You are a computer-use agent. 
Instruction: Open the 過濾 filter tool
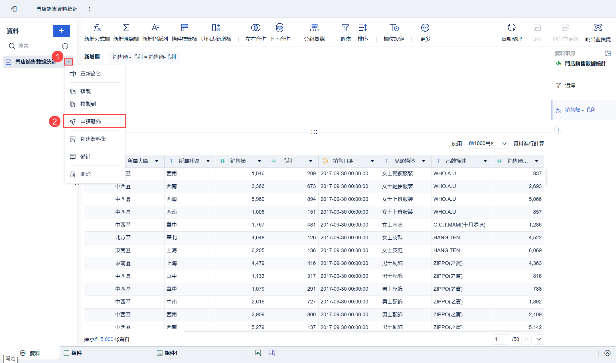click(x=345, y=28)
